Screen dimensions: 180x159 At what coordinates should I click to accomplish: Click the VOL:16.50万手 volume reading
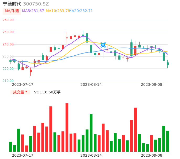pyautogui.click(x=47, y=92)
